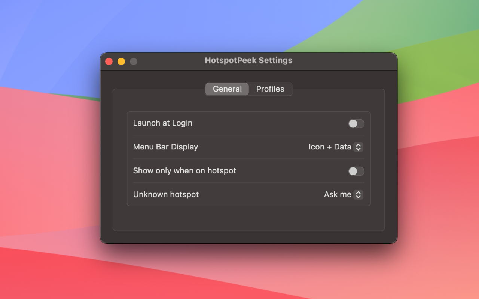Viewport: 479px width, 299px height.
Task: Click the up-down arrows on the Ask me control
Action: tap(359, 194)
